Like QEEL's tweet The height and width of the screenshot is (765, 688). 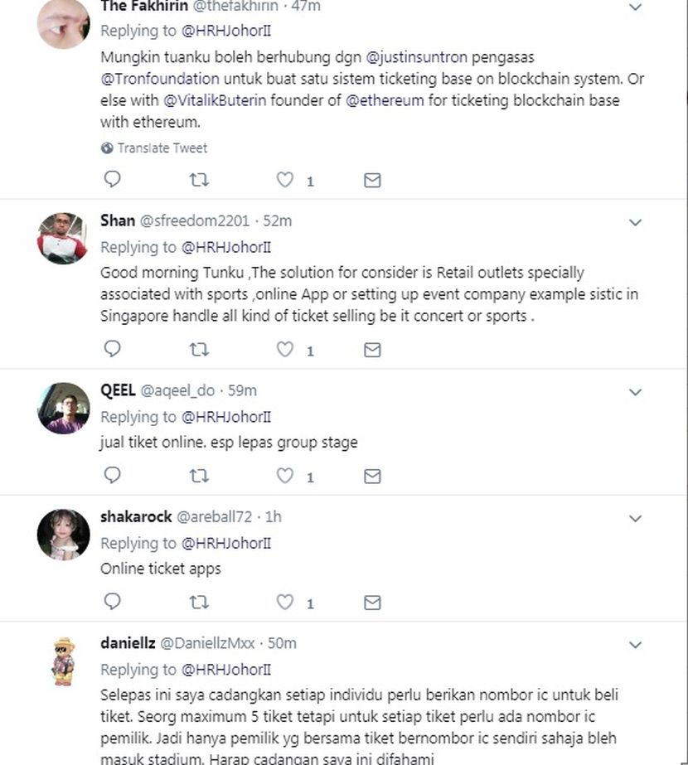tap(285, 476)
